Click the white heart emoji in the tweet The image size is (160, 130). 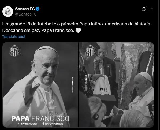78,30
